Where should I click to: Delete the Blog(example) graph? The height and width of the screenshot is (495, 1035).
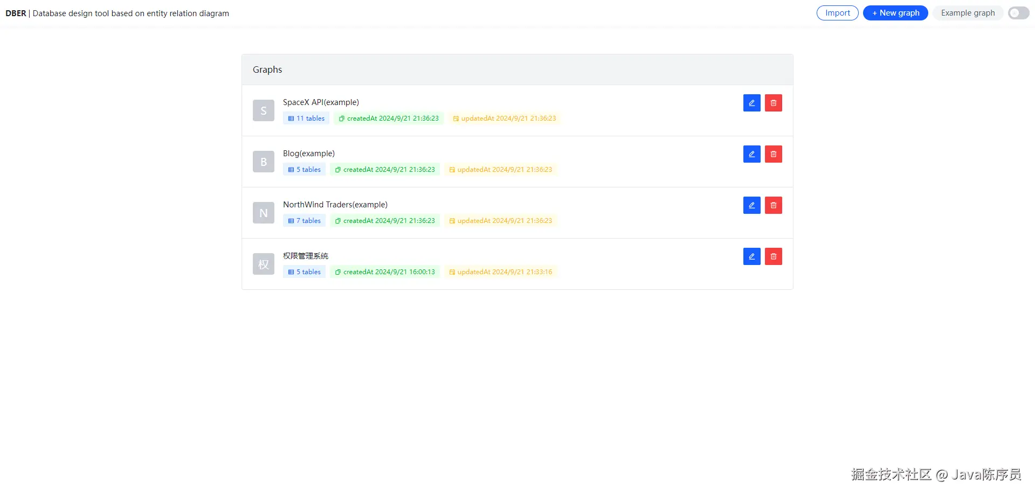click(x=773, y=154)
